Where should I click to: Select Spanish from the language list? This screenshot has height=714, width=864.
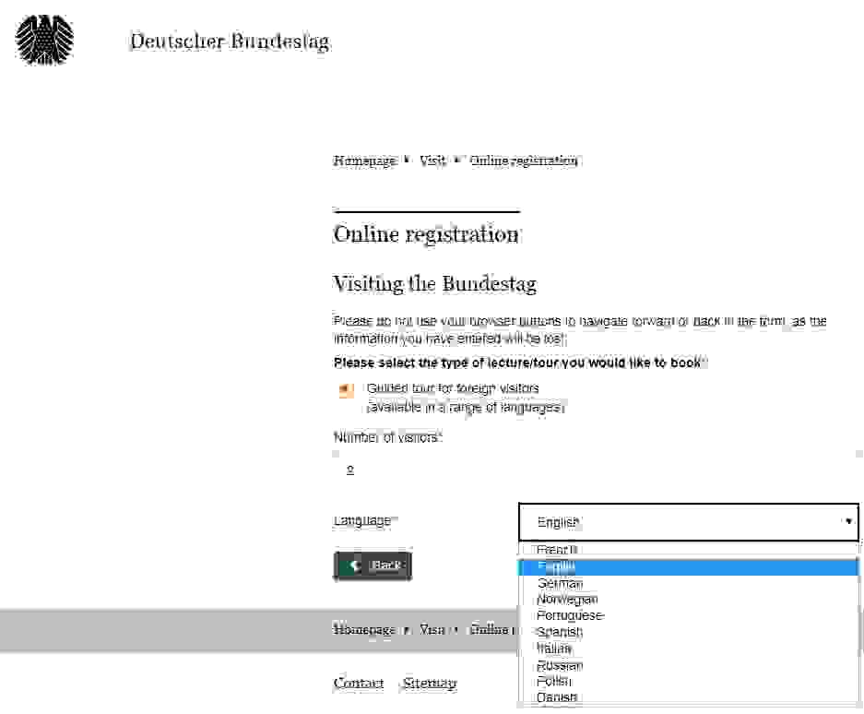[560, 632]
